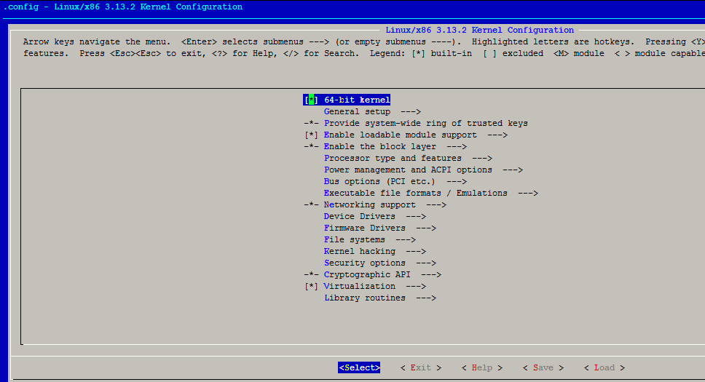
Task: Click the -*- marker beside Cryptographic API
Action: 311,274
